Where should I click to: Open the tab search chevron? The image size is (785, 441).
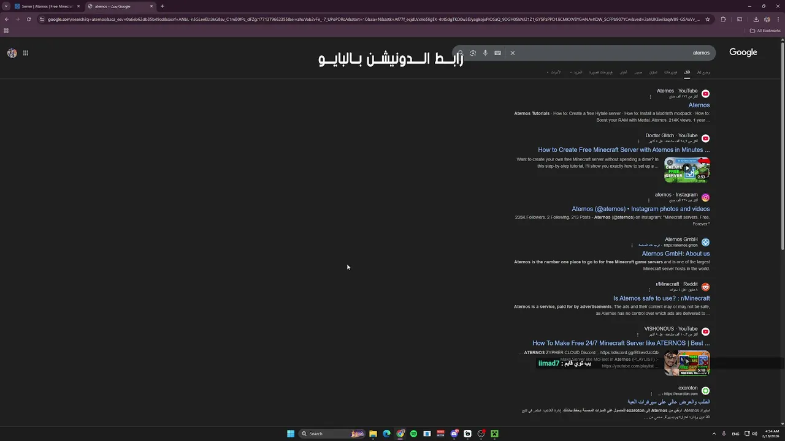[x=6, y=6]
